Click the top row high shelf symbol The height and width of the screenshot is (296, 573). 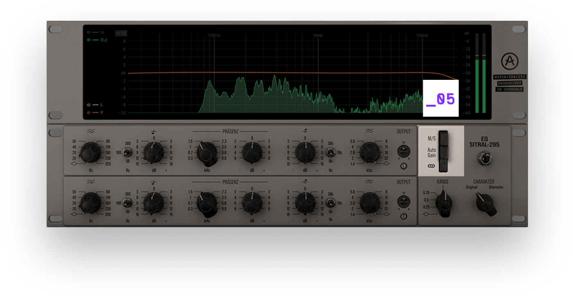coord(305,131)
